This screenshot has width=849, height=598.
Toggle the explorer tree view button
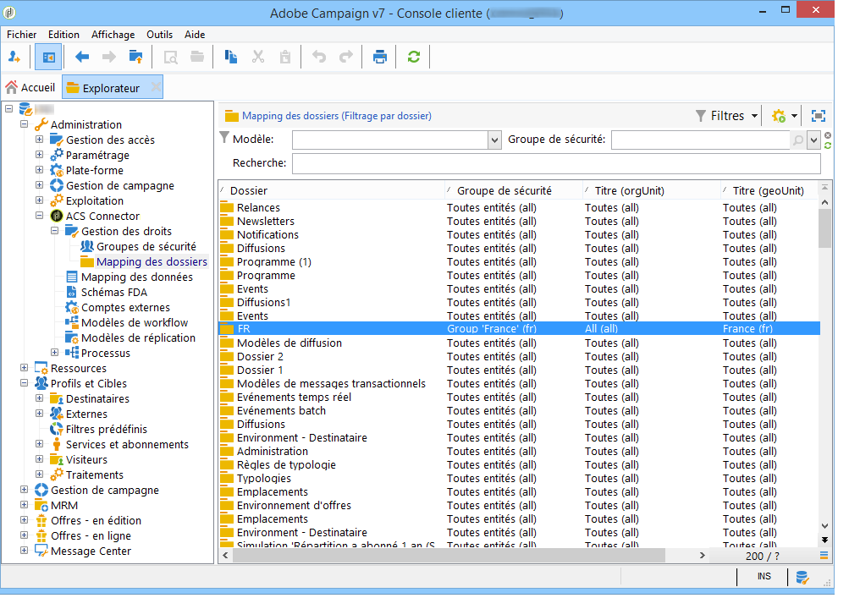[48, 57]
